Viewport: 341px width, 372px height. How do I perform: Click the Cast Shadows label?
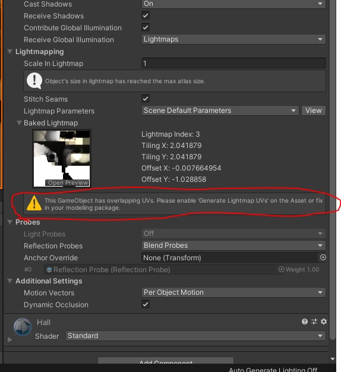click(x=48, y=4)
